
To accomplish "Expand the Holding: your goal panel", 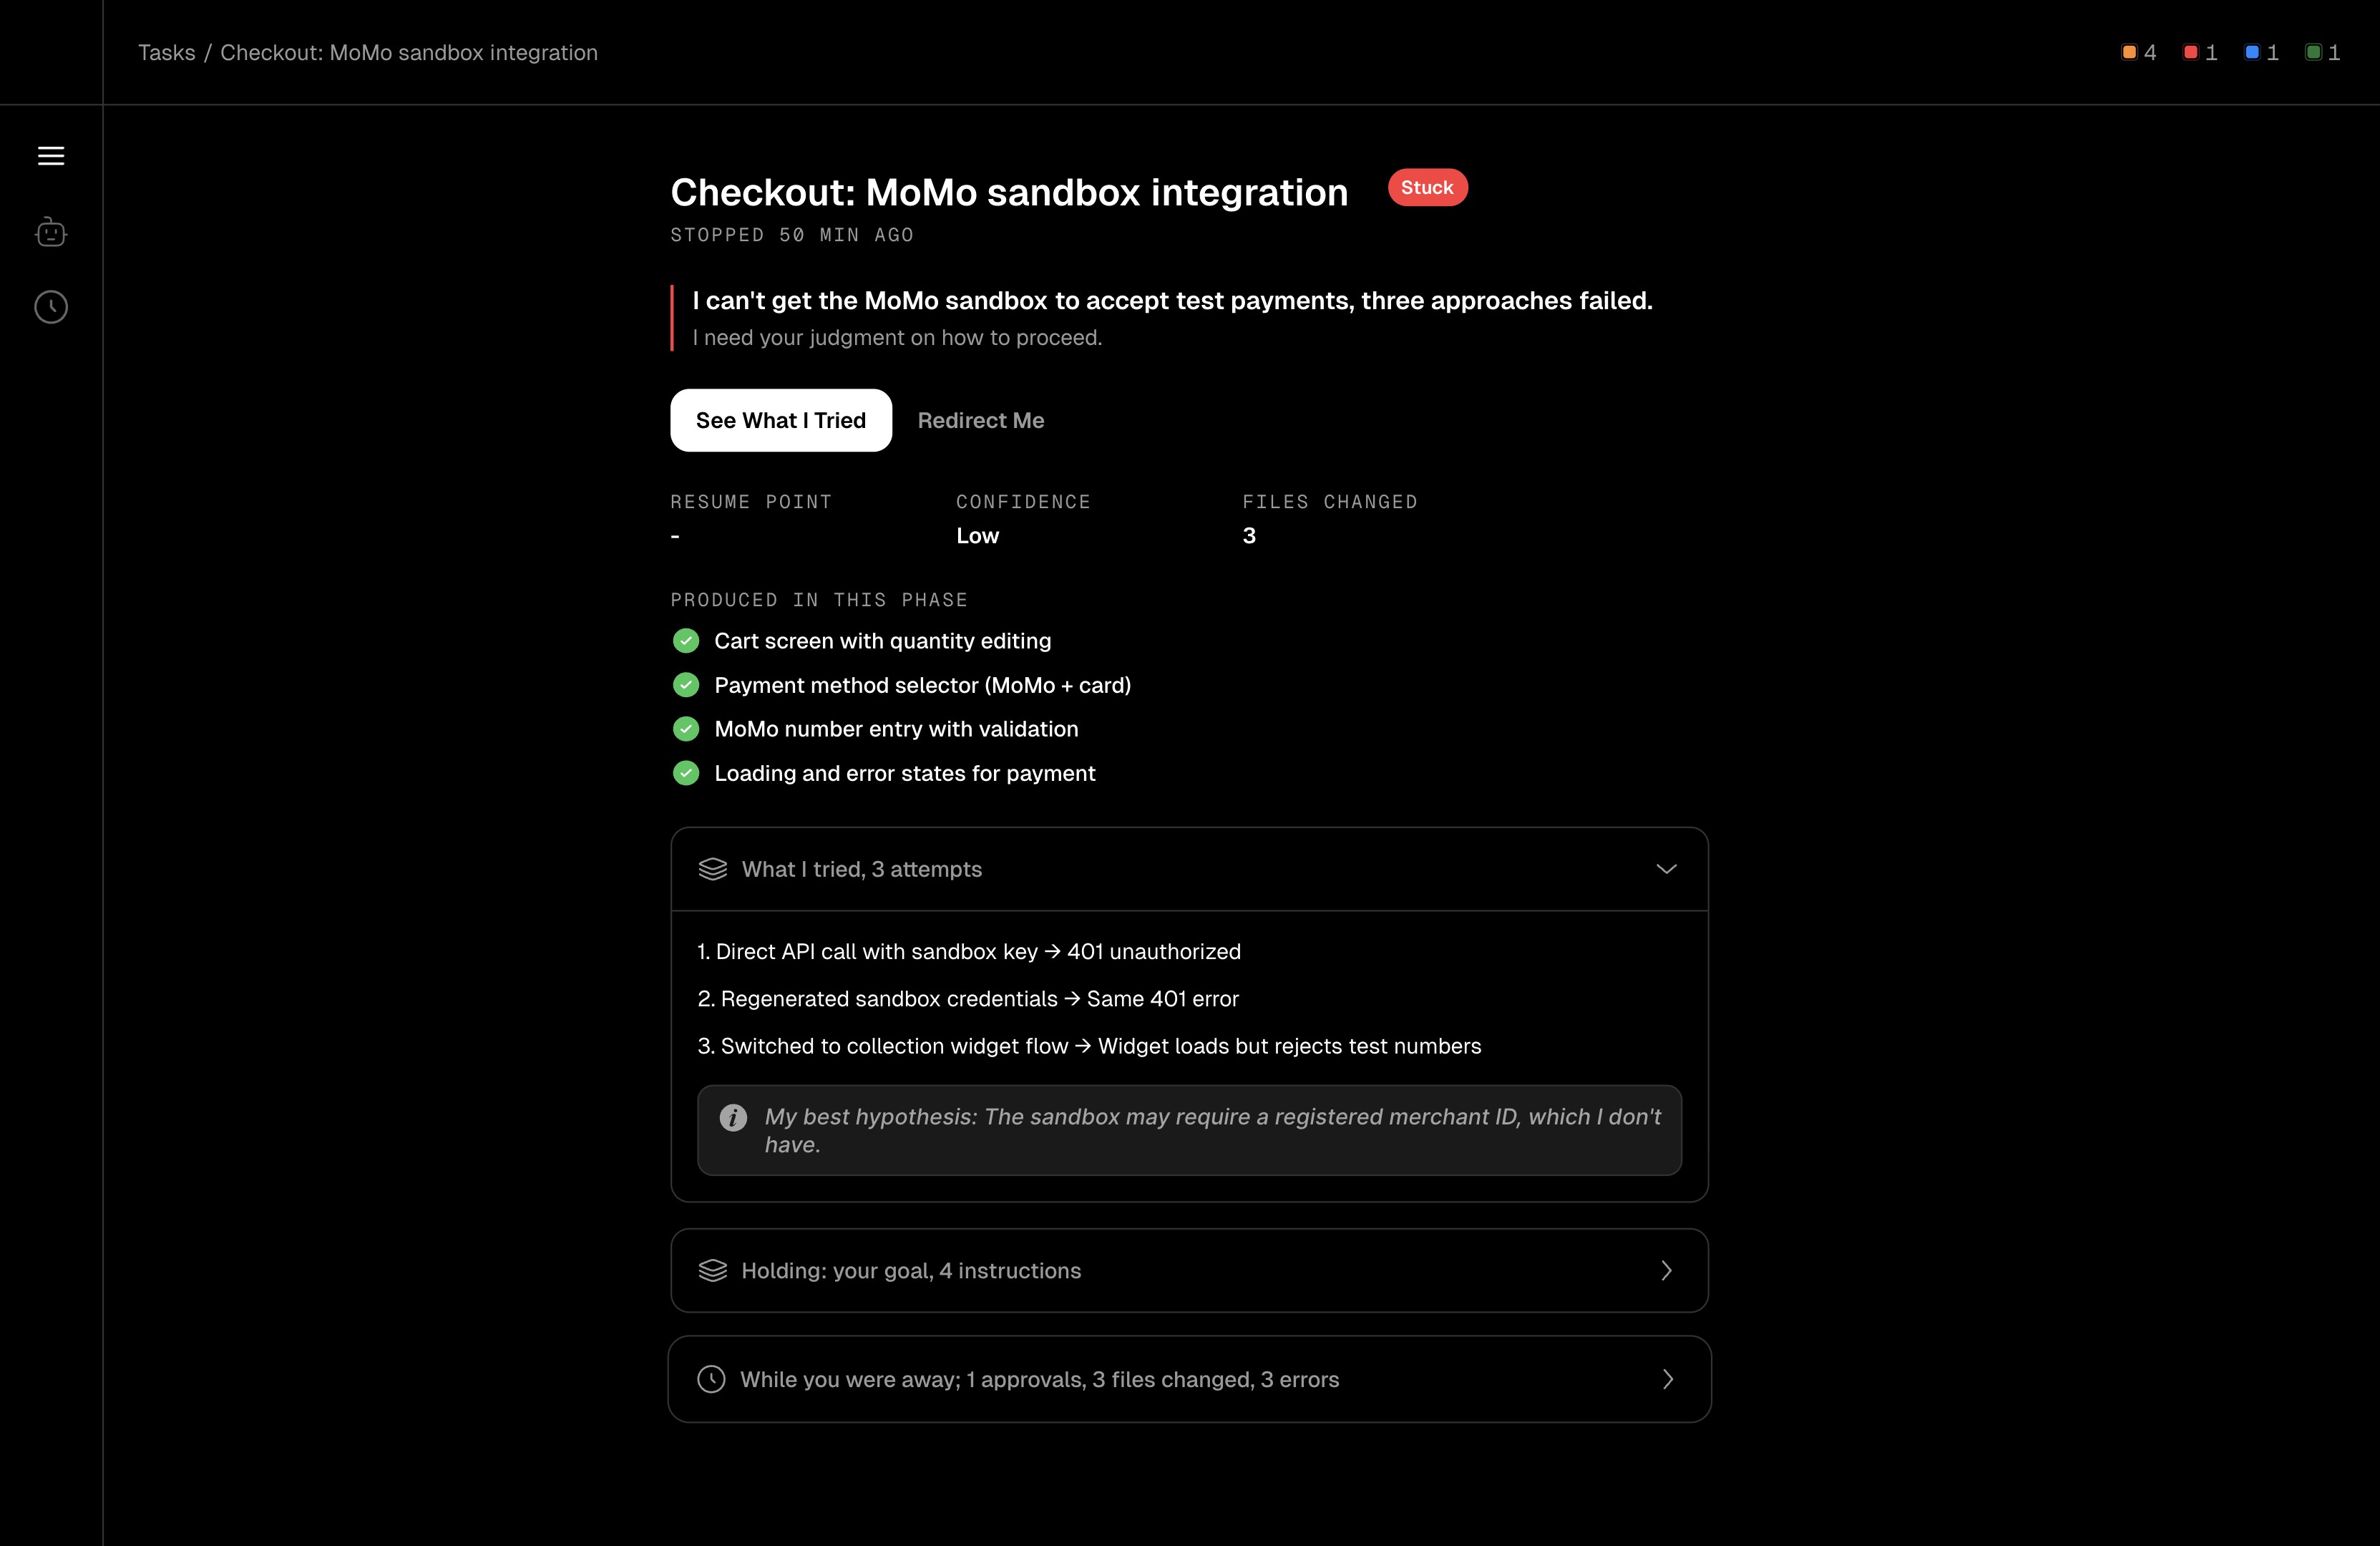I will [1189, 1270].
